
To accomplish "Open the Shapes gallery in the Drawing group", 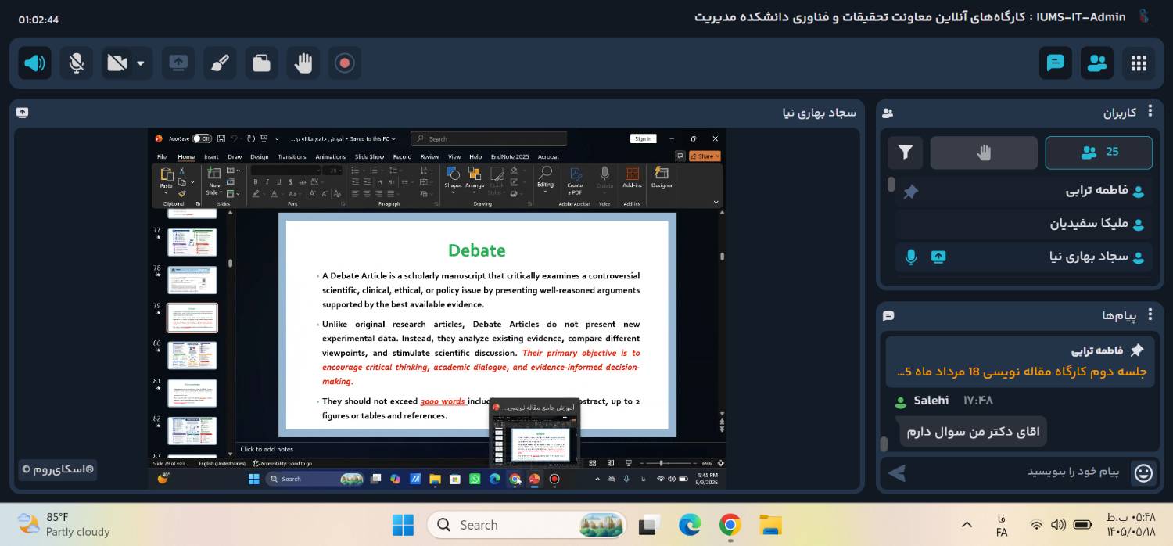I will pos(453,179).
